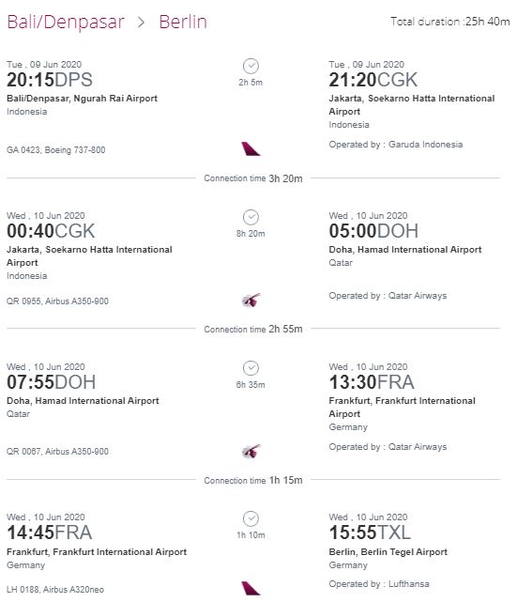The width and height of the screenshot is (517, 602).
Task: Click the 20:15 DPS departure time
Action: [50, 80]
